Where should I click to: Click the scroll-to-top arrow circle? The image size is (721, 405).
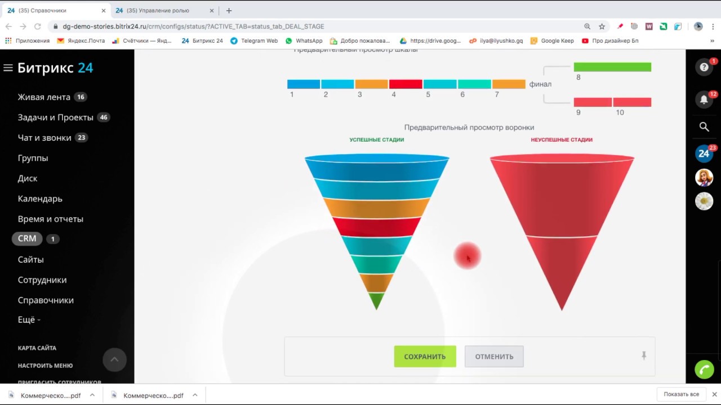114,359
